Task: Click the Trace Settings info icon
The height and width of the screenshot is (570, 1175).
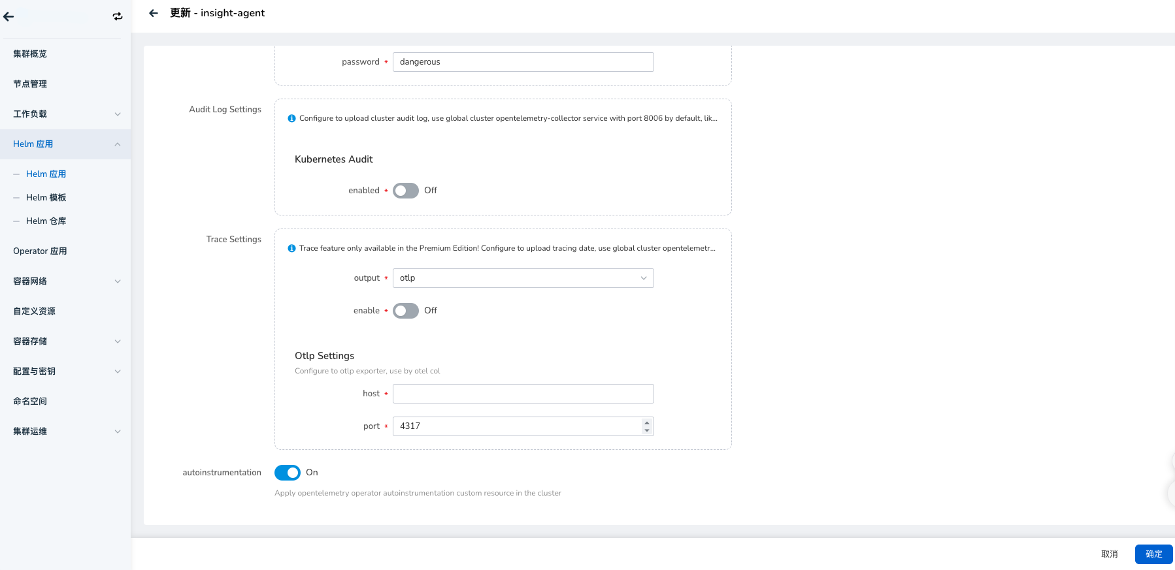Action: [291, 248]
